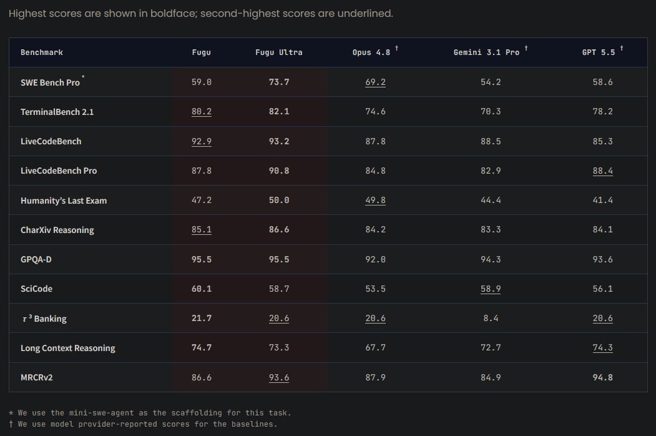
Task: Click underlined 80.2 Fugu TerminalBench score
Action: pos(201,111)
